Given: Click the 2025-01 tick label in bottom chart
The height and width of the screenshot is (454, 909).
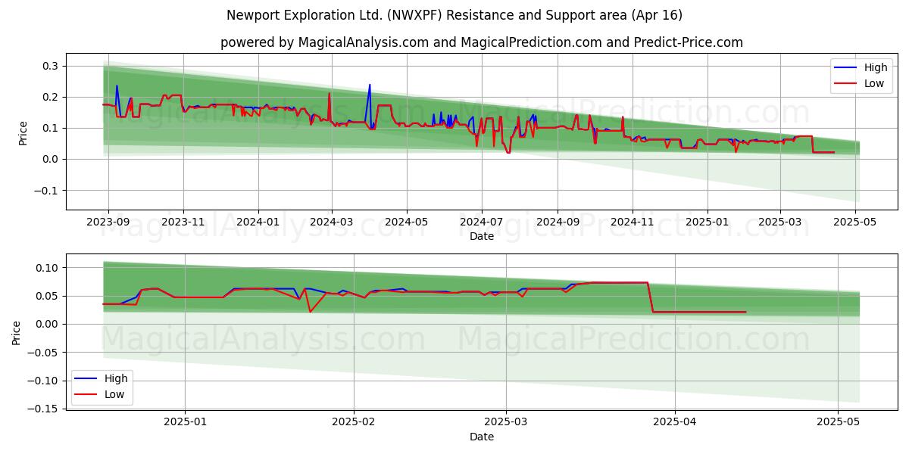Looking at the screenshot, I should (x=186, y=422).
